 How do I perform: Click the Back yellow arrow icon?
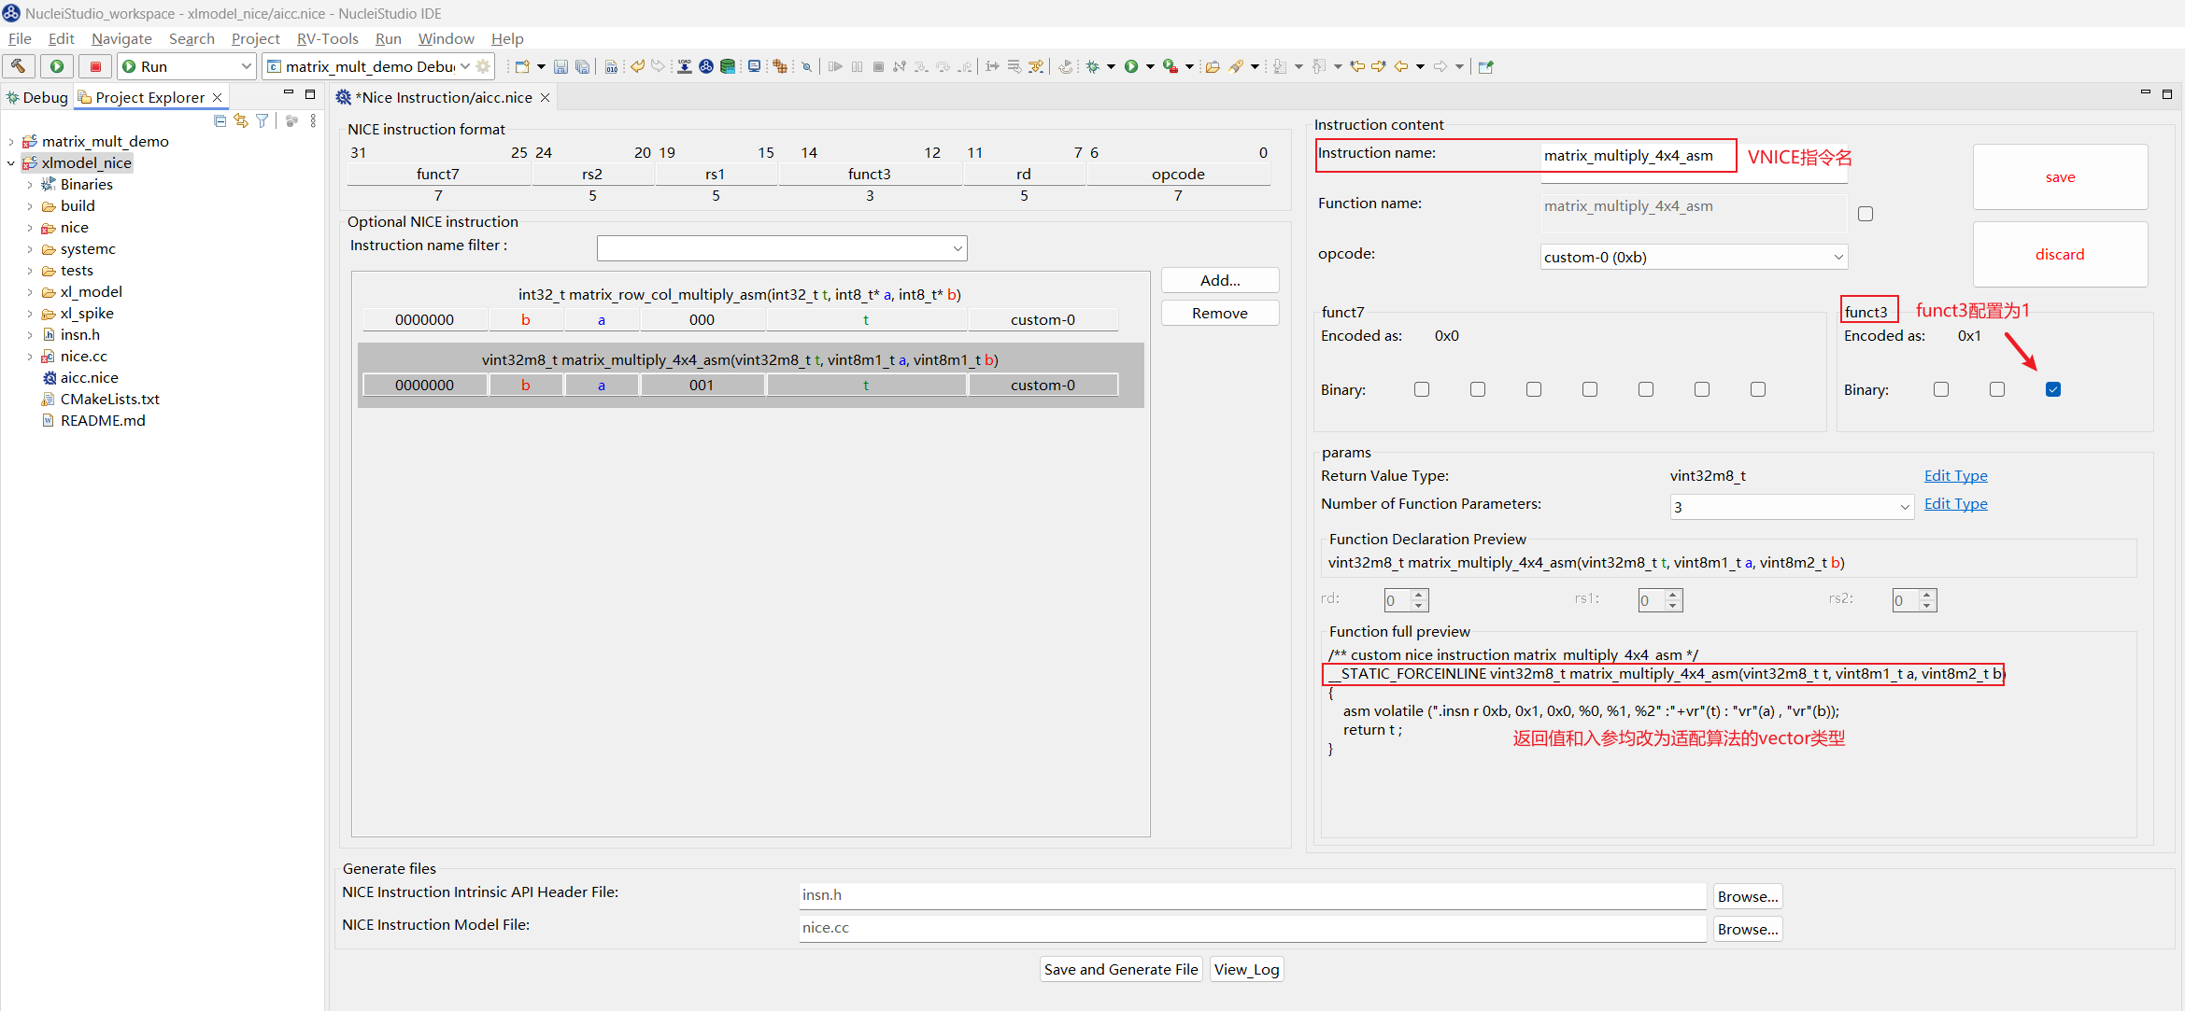click(1401, 66)
